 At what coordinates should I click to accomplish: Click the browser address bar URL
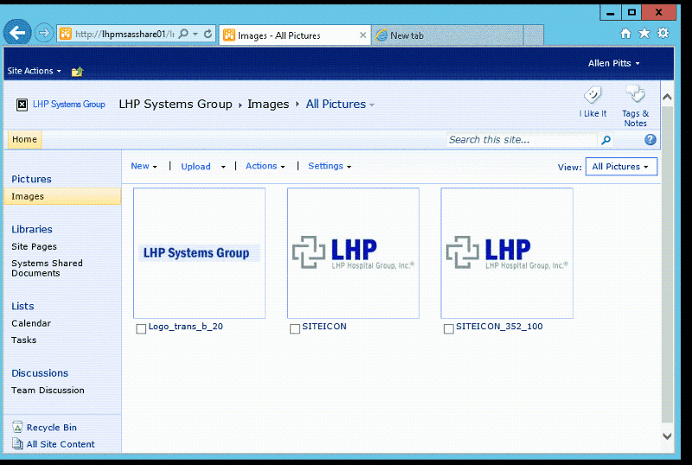125,34
